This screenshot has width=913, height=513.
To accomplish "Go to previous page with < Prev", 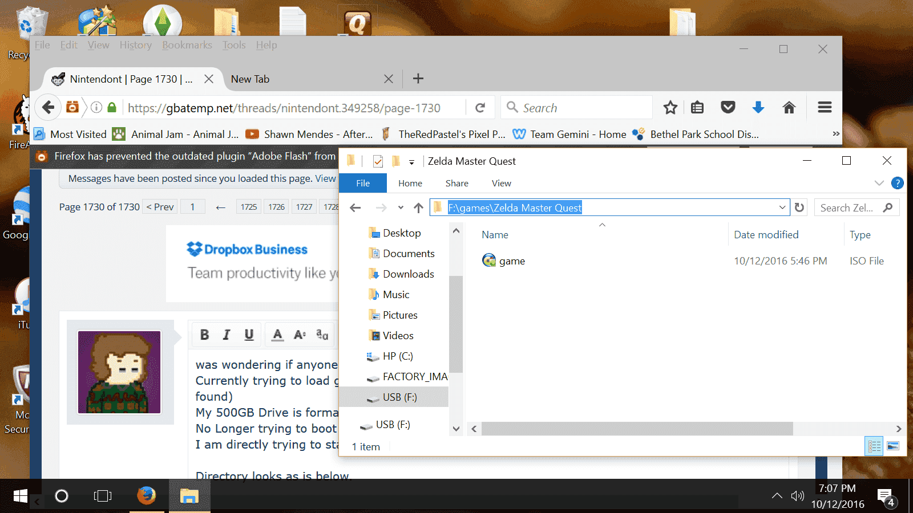I will coord(160,207).
